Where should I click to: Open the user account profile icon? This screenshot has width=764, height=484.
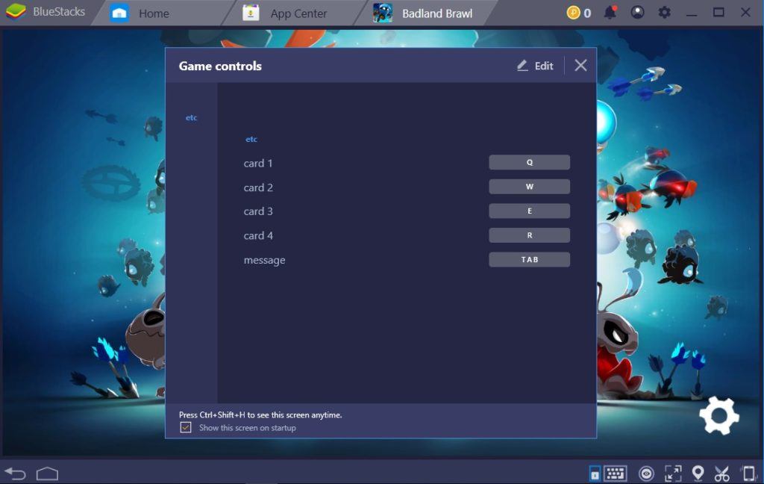[x=637, y=12]
